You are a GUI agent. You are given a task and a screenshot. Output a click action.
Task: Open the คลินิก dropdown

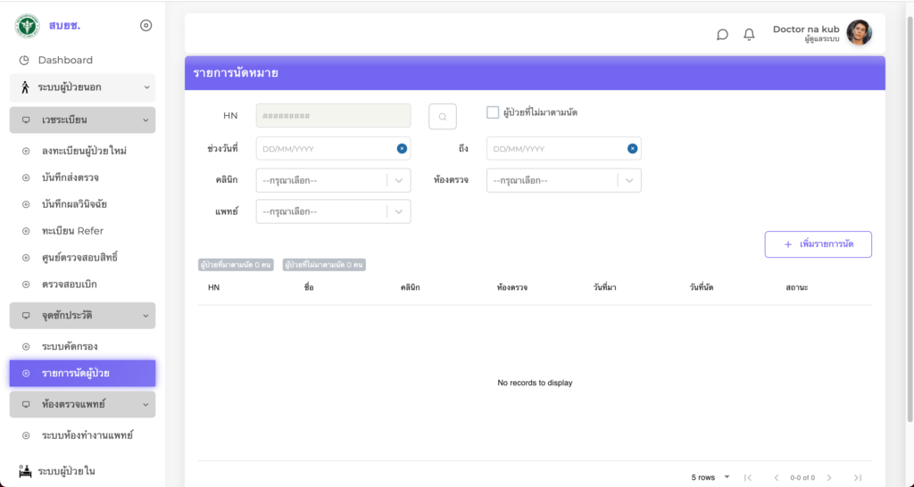(333, 180)
